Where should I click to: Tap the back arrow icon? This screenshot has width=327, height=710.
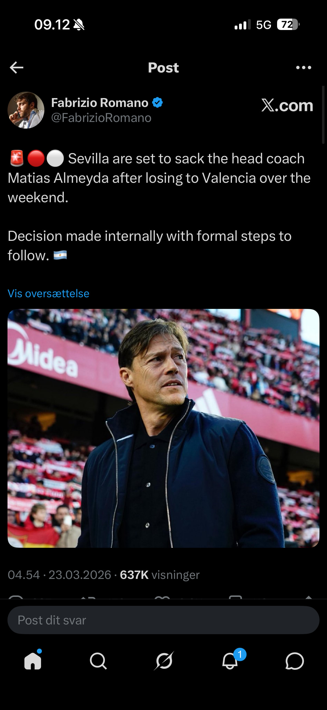(x=17, y=67)
